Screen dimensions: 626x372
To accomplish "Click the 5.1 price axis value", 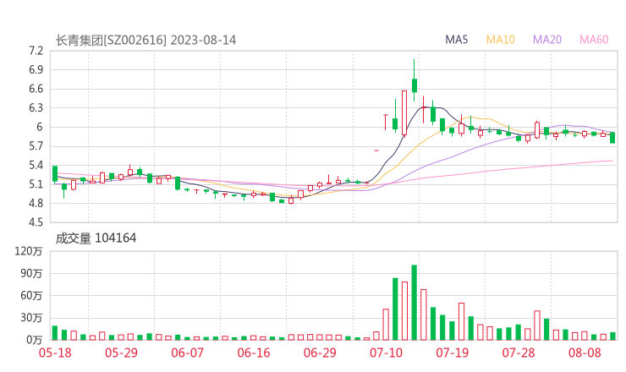I will click(x=36, y=184).
